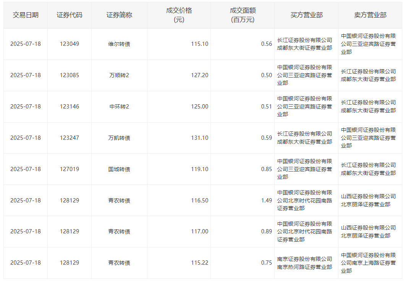Click face amount 0.75
The image size is (405, 283).
[x=267, y=263]
